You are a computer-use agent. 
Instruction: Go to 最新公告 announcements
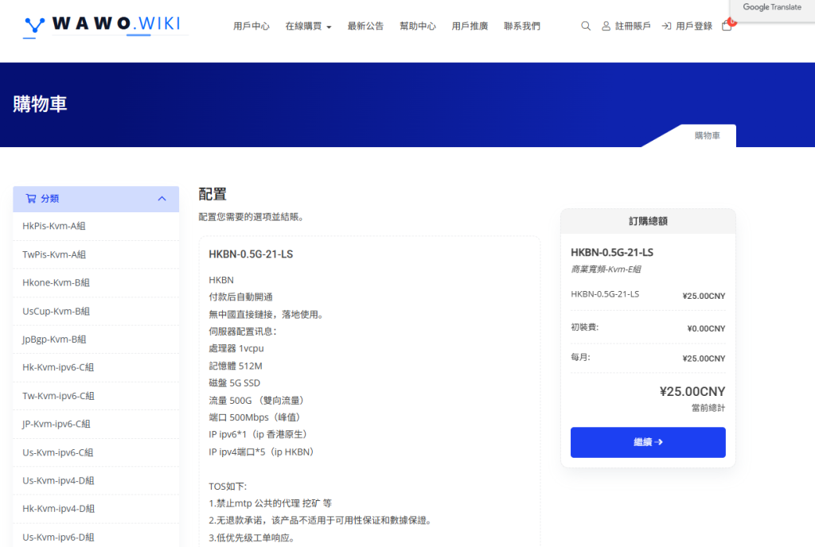[x=365, y=26]
